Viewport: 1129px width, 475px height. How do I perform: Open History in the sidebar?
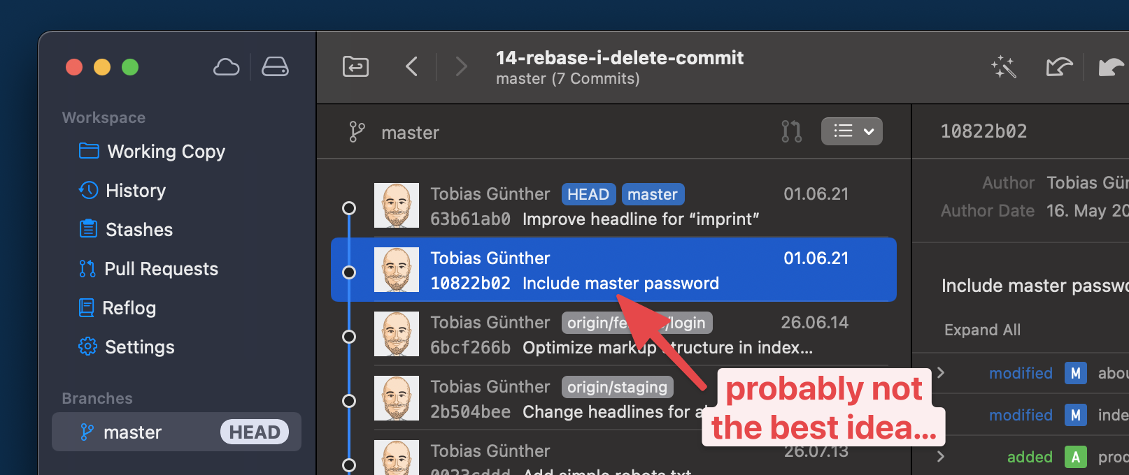pyautogui.click(x=135, y=191)
